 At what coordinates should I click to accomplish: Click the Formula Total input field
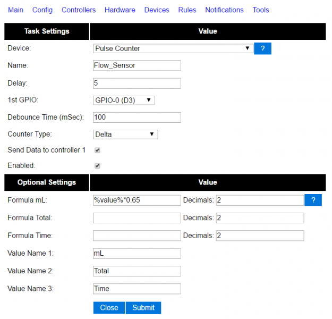click(x=137, y=218)
